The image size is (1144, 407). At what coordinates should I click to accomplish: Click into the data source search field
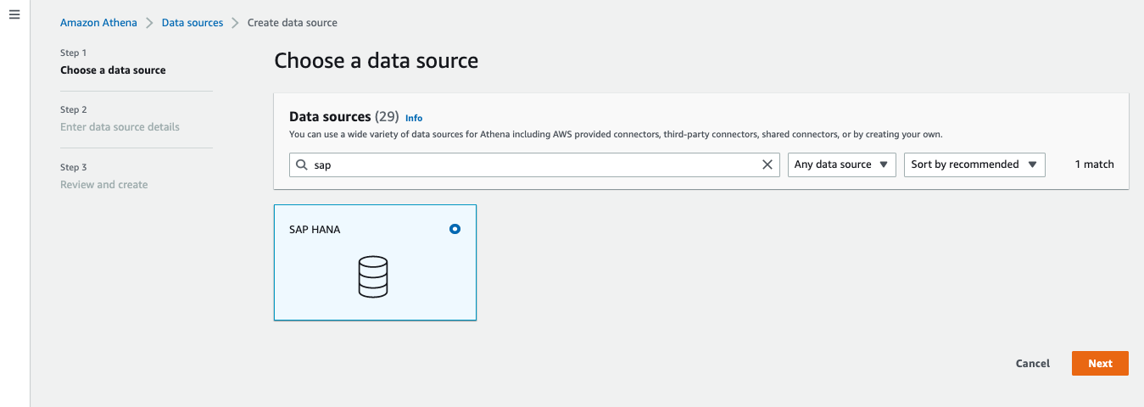534,164
